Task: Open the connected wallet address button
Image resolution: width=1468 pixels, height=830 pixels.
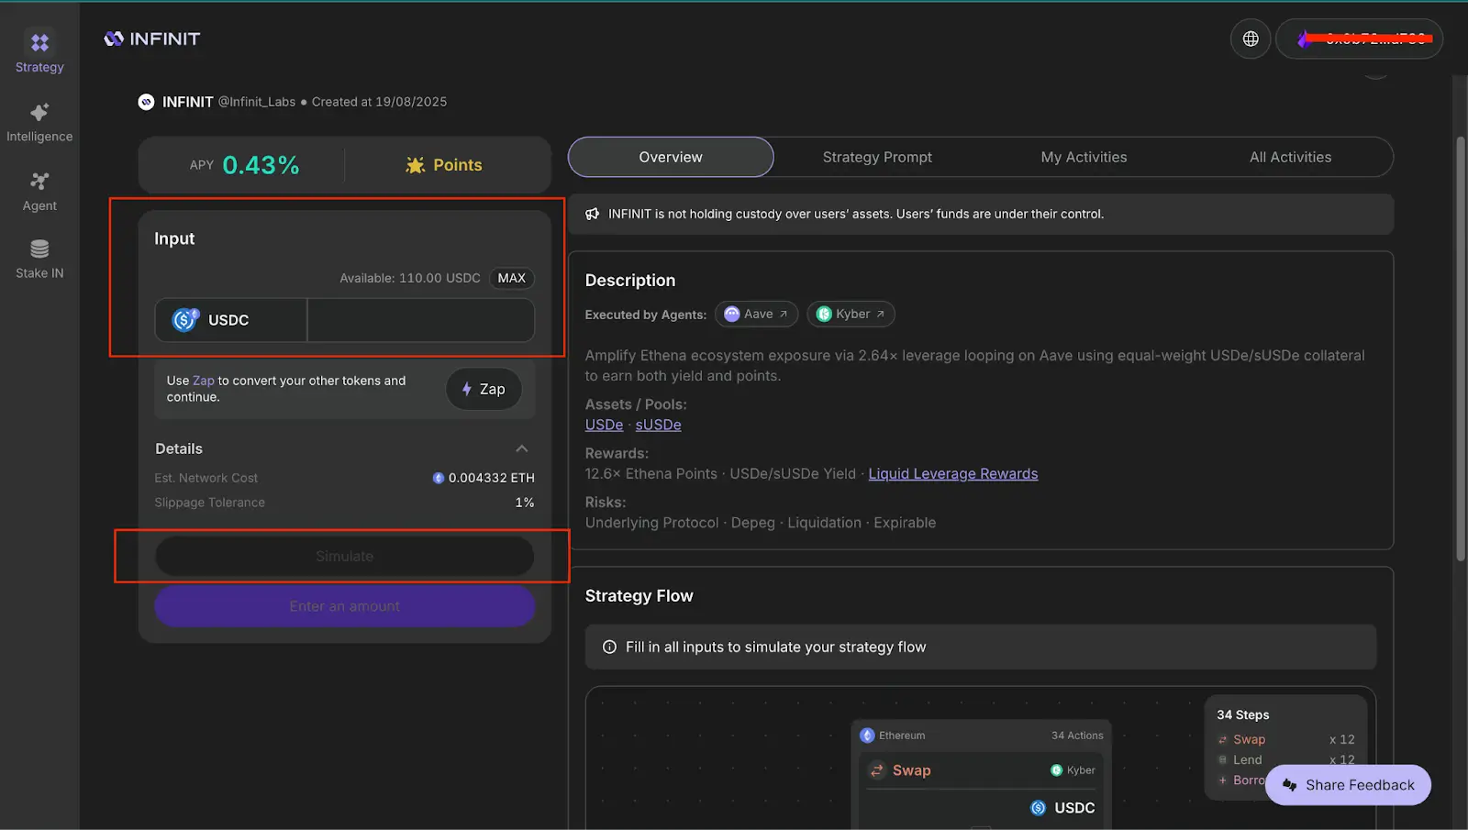Action: point(1359,39)
